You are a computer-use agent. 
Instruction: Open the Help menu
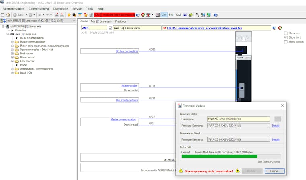(100, 9)
